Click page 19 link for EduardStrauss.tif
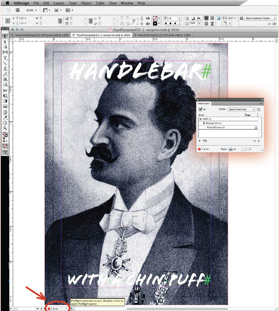 [x=256, y=127]
